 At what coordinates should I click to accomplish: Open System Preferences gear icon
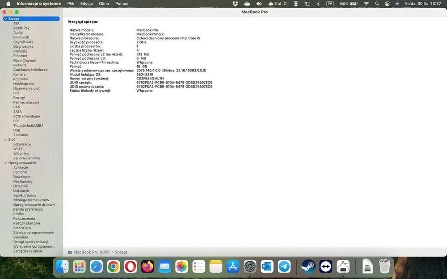pos(250,267)
